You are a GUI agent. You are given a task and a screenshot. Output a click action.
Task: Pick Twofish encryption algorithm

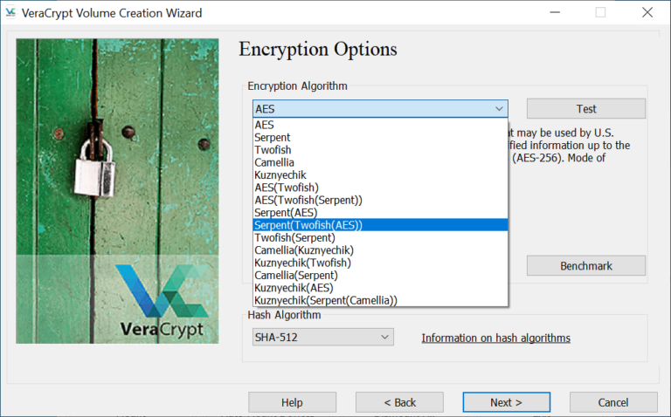380,150
